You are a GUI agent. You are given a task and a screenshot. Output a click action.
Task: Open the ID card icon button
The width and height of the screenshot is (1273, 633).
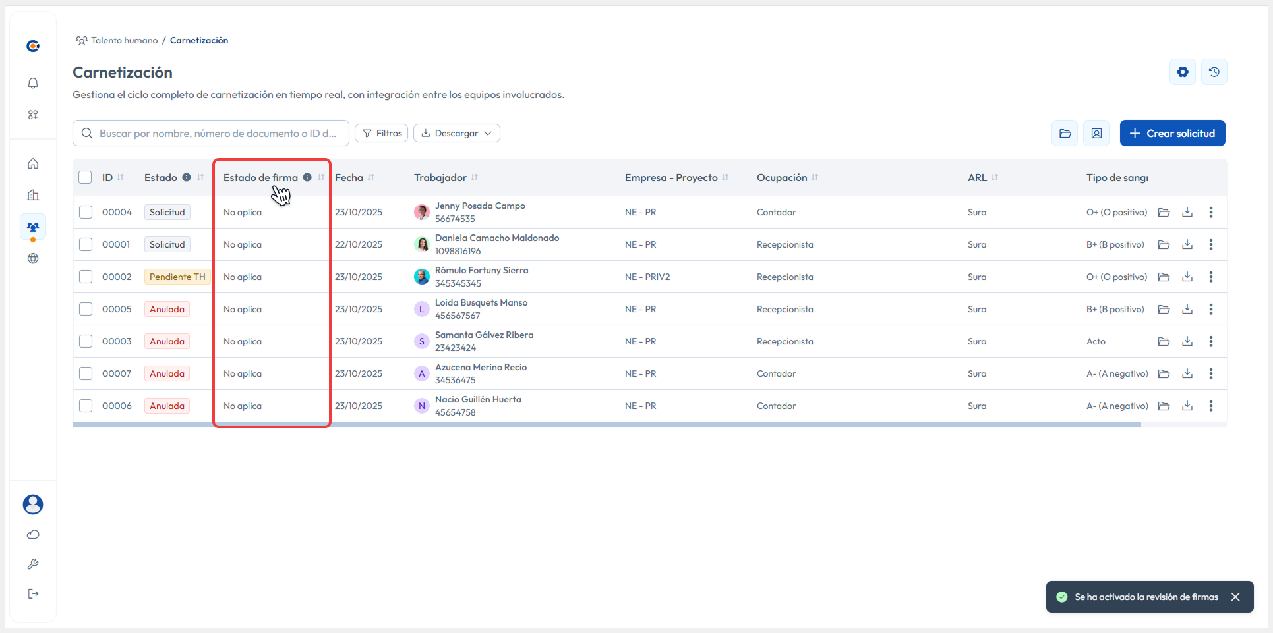[x=1096, y=133]
